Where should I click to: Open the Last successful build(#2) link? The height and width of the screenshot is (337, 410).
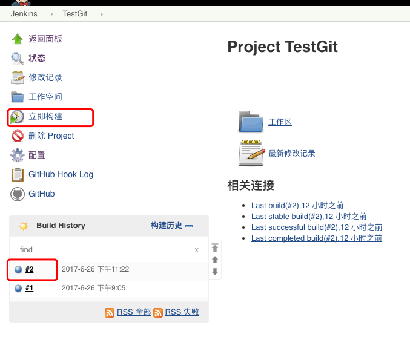click(x=317, y=227)
